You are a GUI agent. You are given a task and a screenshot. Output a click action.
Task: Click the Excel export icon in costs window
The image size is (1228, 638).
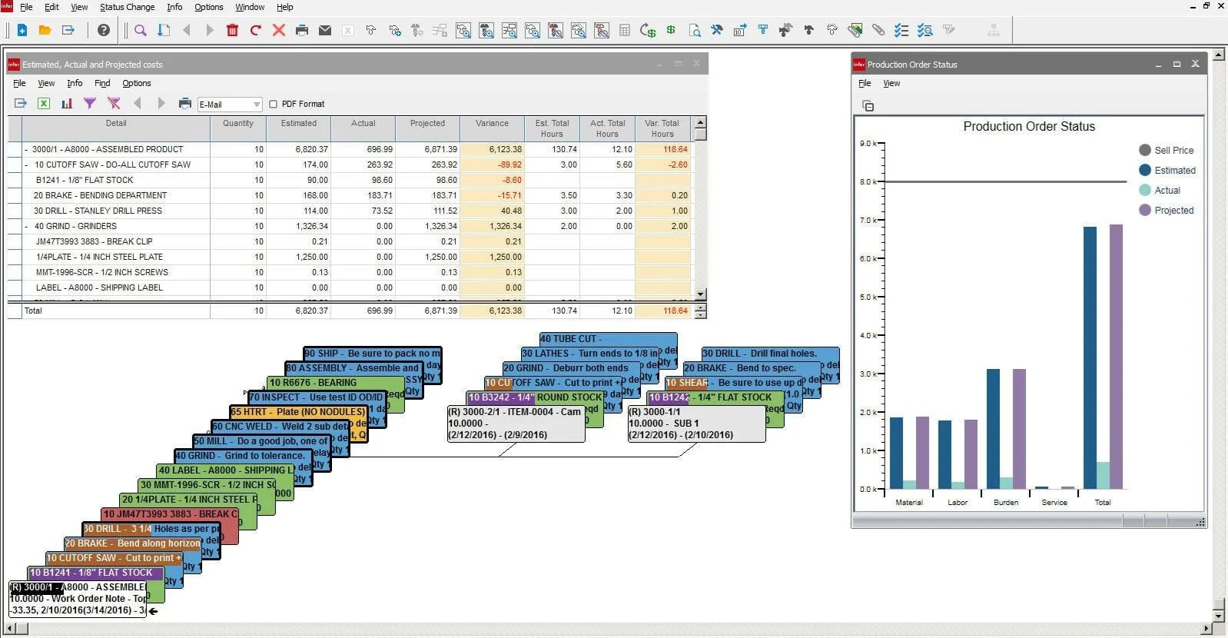click(x=44, y=103)
